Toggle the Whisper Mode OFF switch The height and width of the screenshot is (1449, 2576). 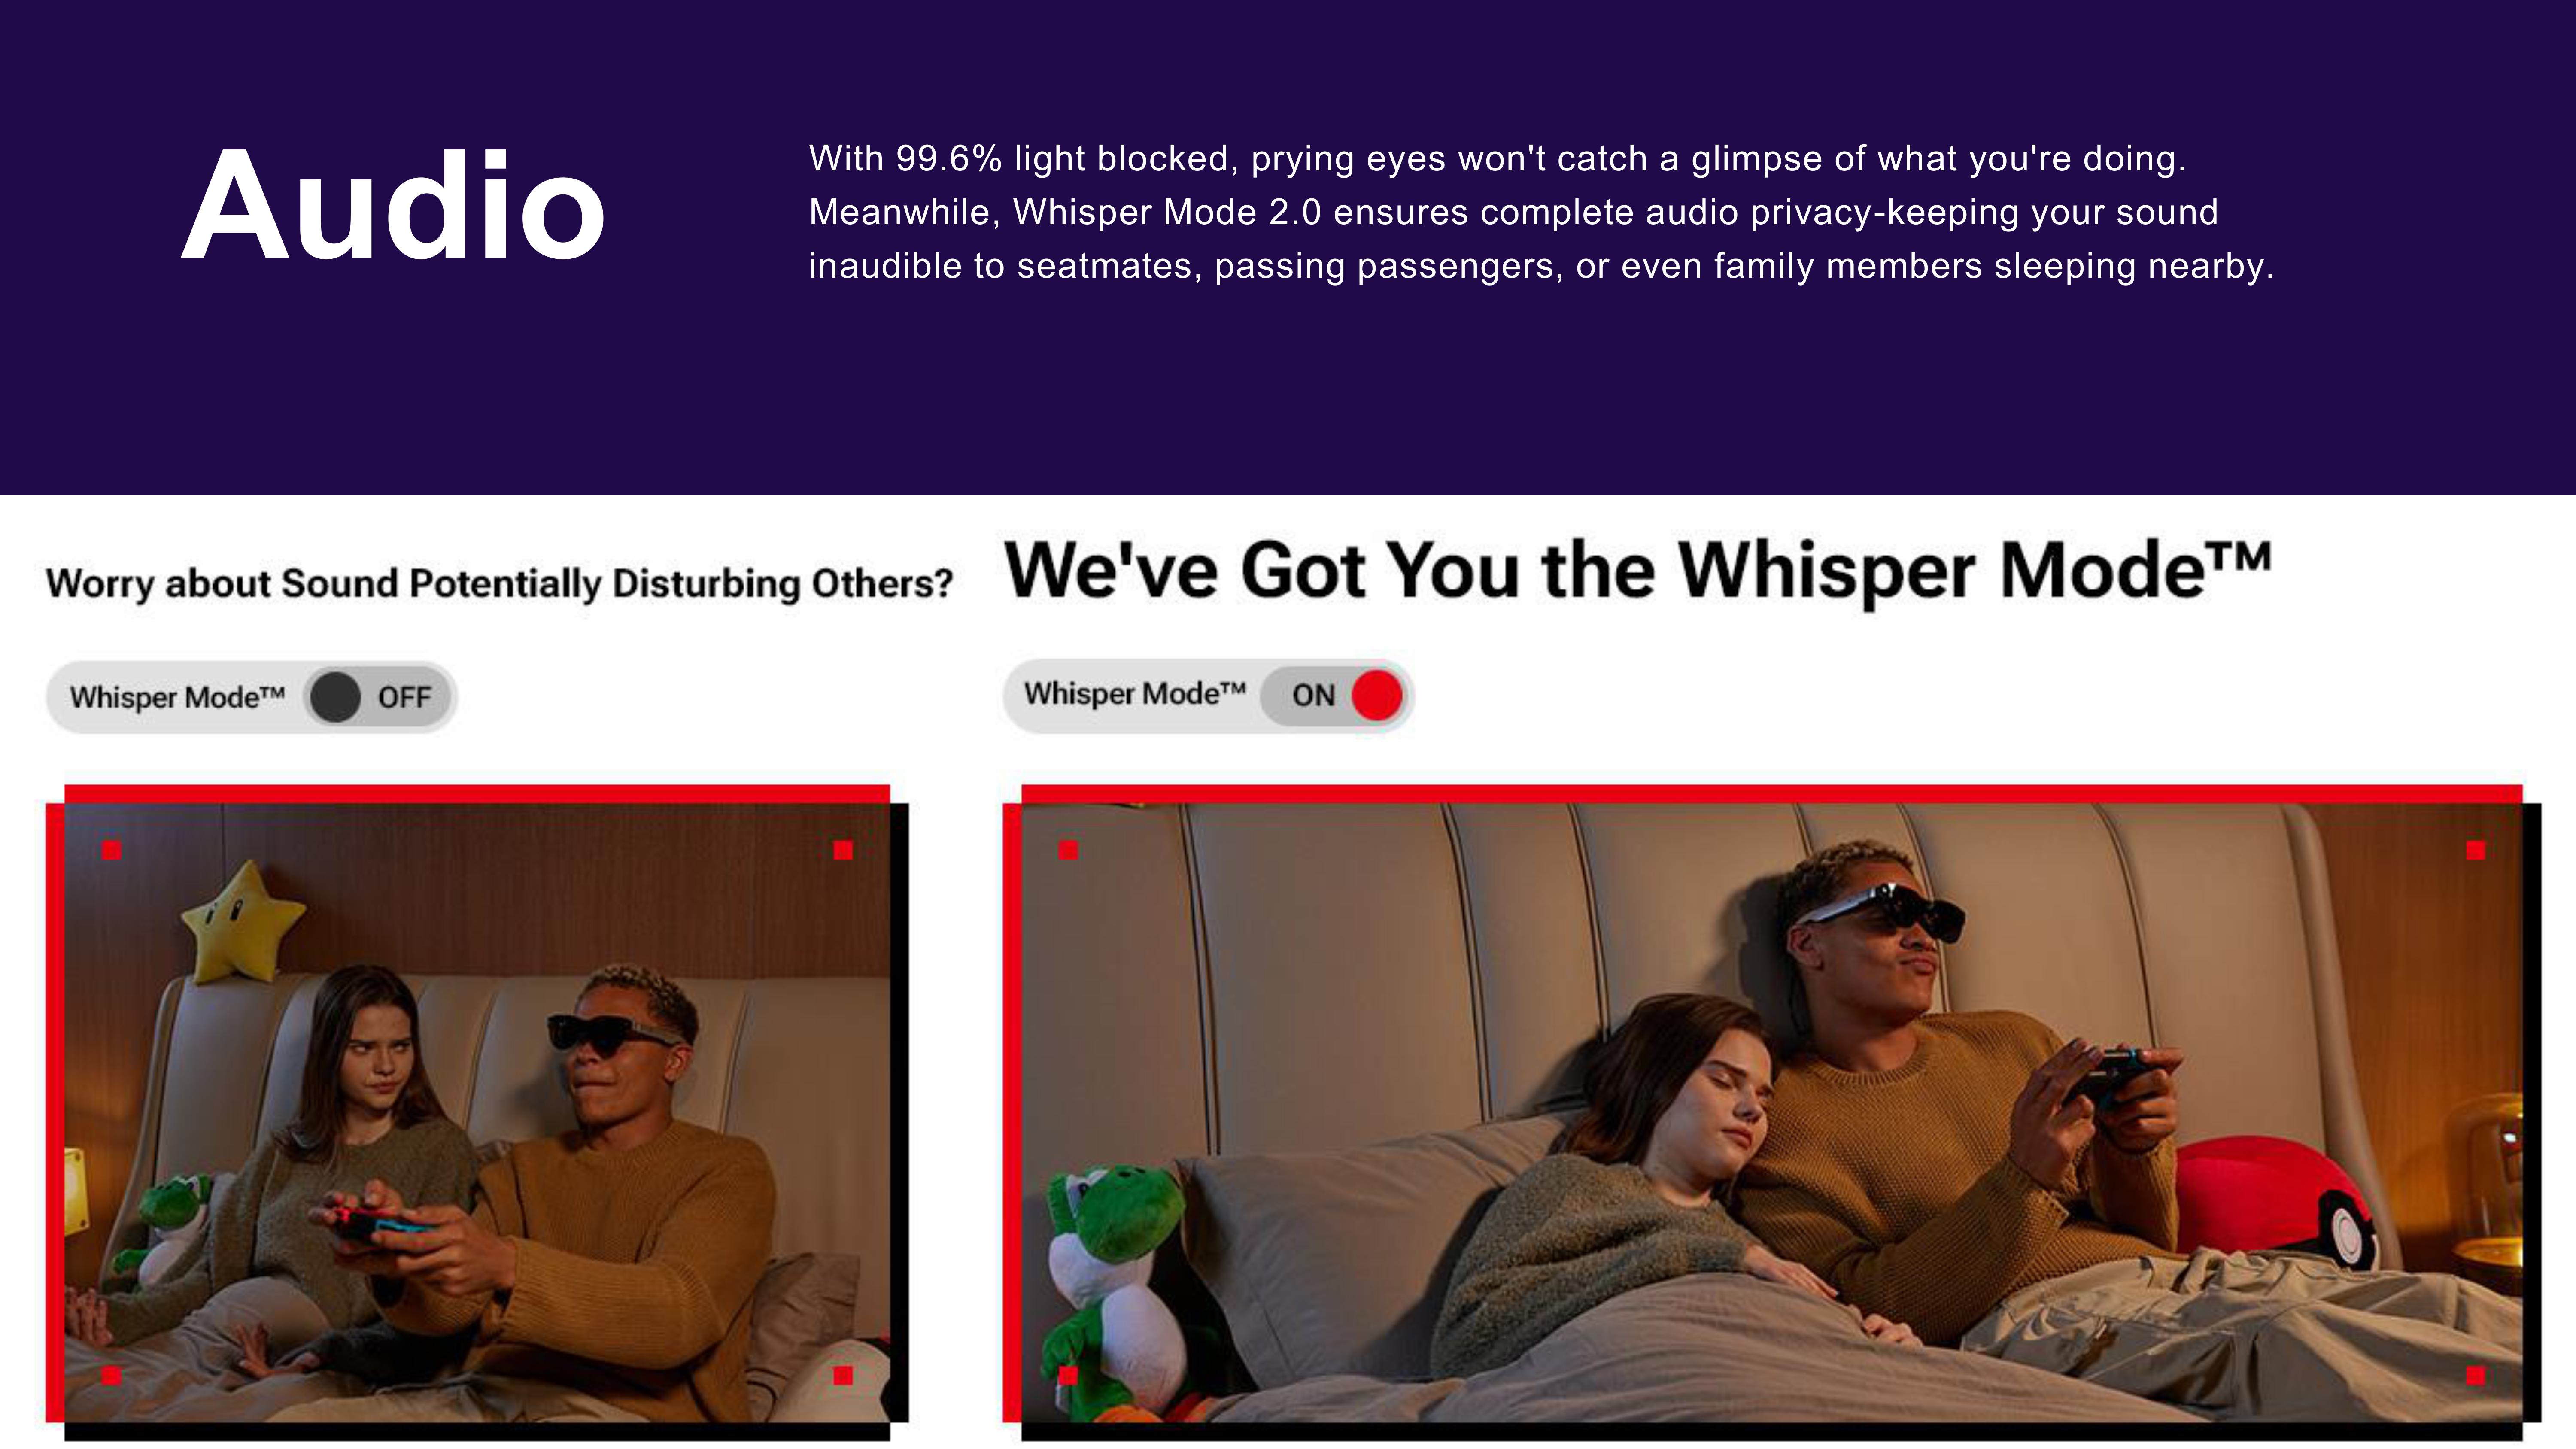click(376, 697)
